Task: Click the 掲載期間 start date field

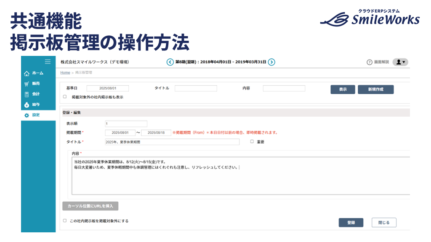Action: pyautogui.click(x=120, y=133)
